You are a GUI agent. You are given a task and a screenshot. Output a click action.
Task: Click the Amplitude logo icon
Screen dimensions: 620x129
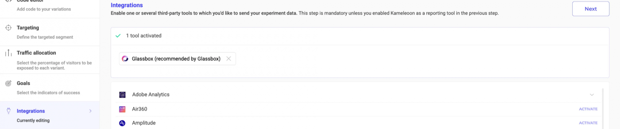tap(122, 123)
